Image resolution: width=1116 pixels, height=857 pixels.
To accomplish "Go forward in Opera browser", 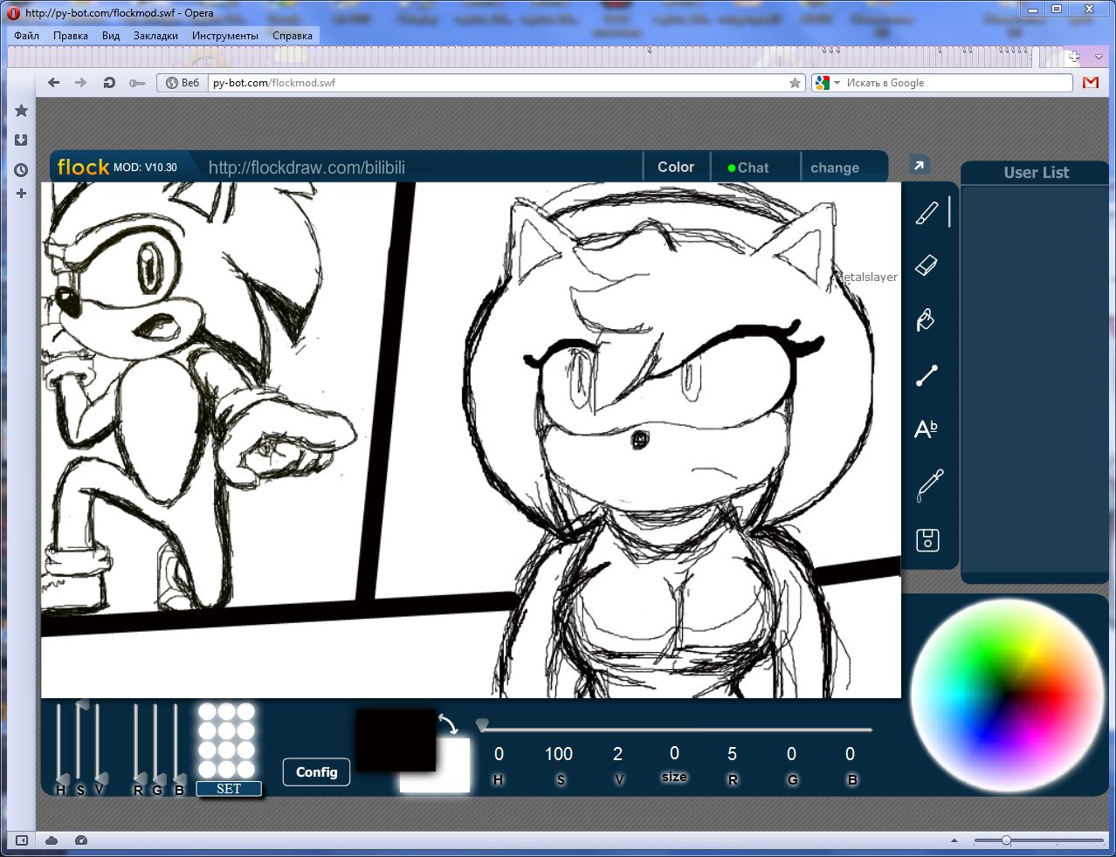I will [x=81, y=83].
